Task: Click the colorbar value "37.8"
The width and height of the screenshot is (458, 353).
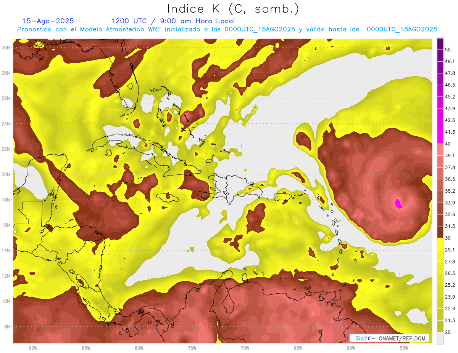Action: click(450, 168)
